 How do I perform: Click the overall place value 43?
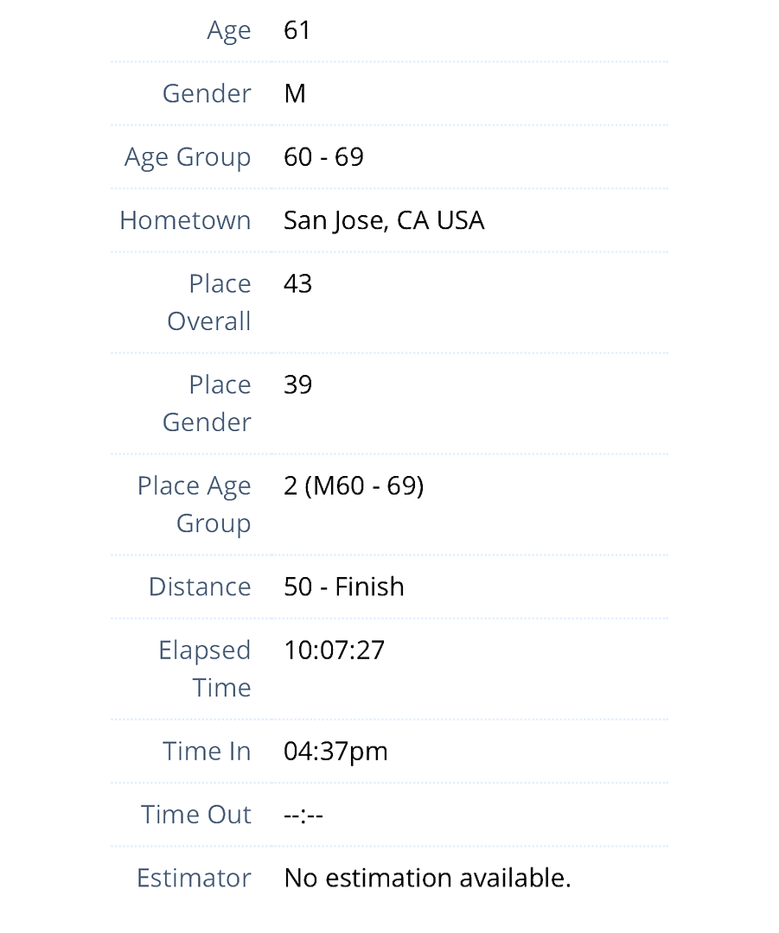[x=297, y=284]
